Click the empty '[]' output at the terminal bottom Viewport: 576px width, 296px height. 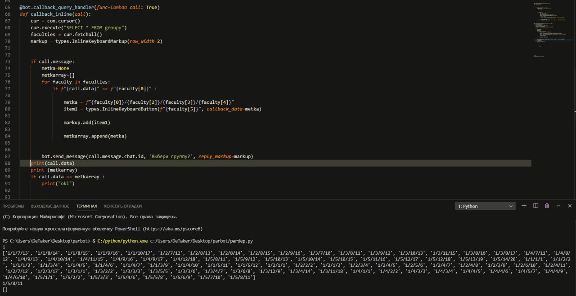5,290
